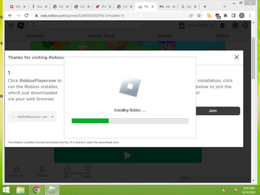The image size is (260, 195).
Task: Expand the RobloxPlayerLauncher.exe download chevron
Action: click(x=52, y=117)
